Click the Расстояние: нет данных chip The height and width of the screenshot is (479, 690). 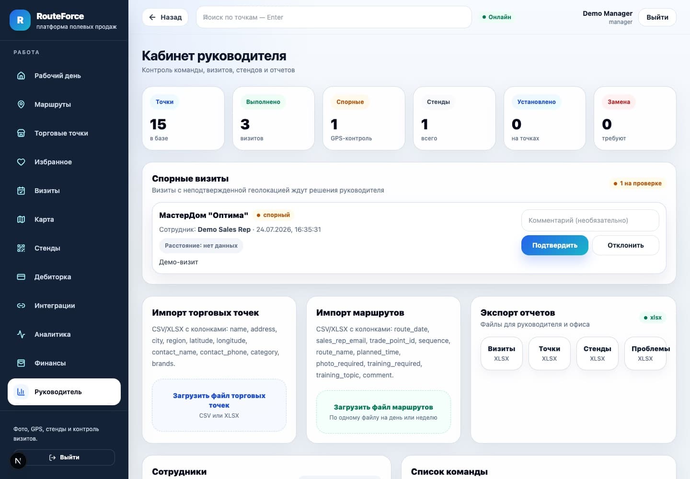(x=201, y=246)
